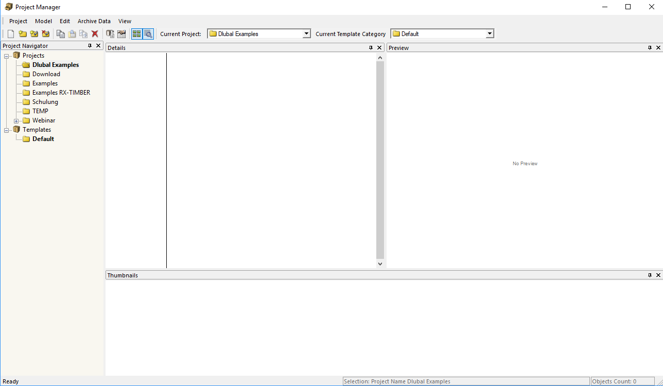Toggle the Preview pane display button
This screenshot has height=386, width=663.
(x=148, y=33)
